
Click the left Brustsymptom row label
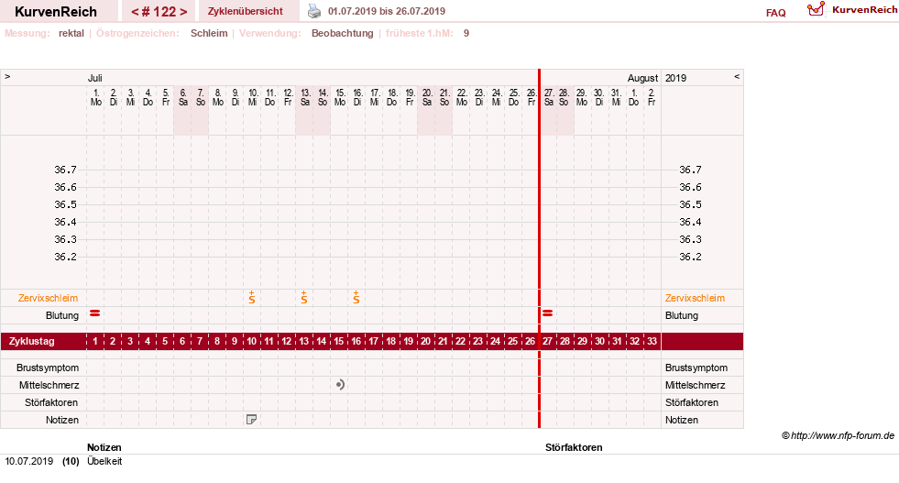[48, 368]
